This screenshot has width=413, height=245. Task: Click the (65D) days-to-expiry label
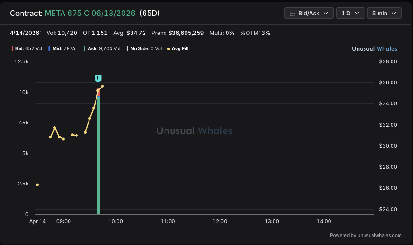[x=150, y=13]
